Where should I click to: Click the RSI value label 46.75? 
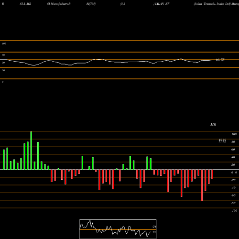(220, 60)
